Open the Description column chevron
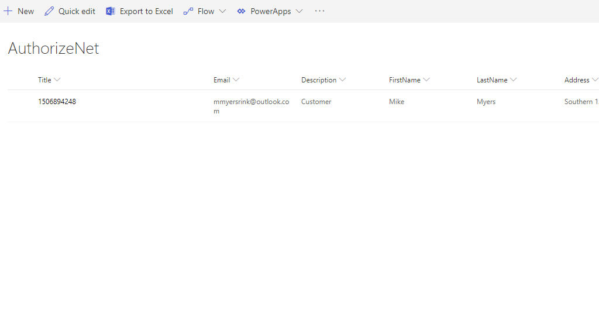 [342, 80]
